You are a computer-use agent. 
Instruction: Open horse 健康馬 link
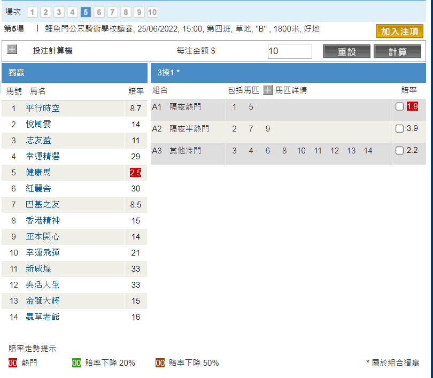pos(38,173)
